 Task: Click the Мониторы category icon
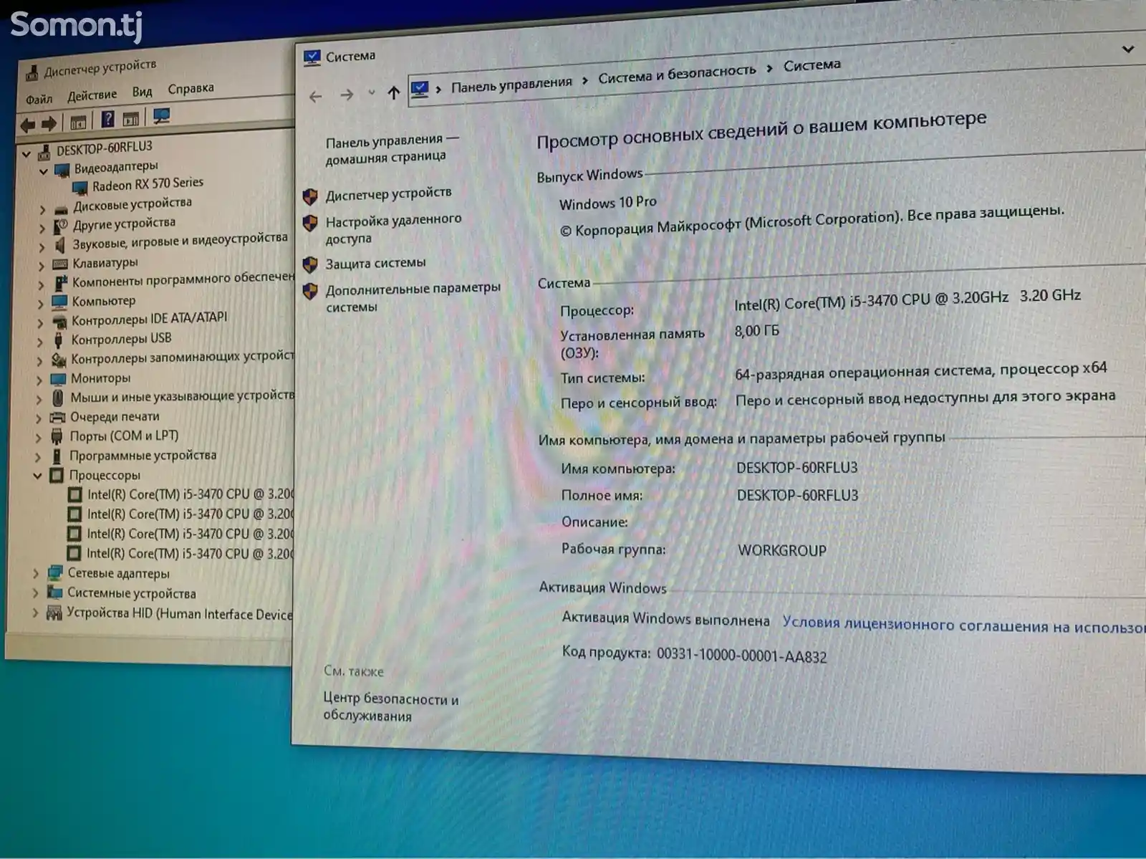(x=59, y=378)
